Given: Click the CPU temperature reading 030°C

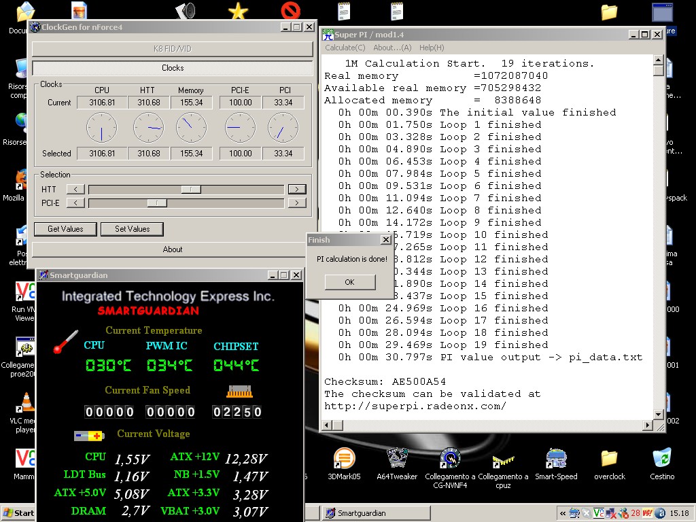Looking at the screenshot, I should [108, 365].
